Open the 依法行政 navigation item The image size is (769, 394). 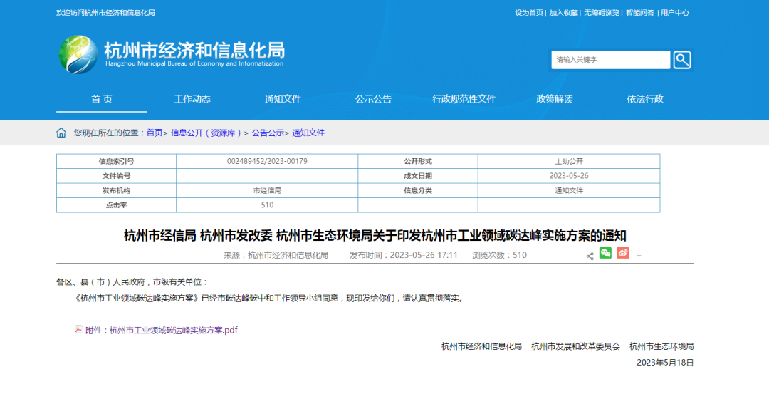[x=644, y=99]
